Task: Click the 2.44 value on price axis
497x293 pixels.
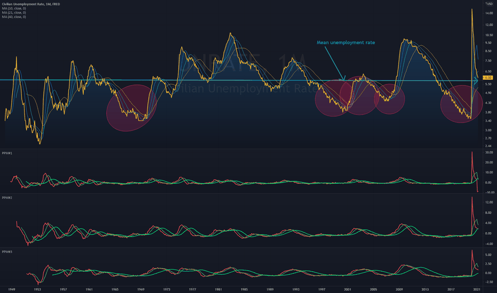Action: click(489, 146)
